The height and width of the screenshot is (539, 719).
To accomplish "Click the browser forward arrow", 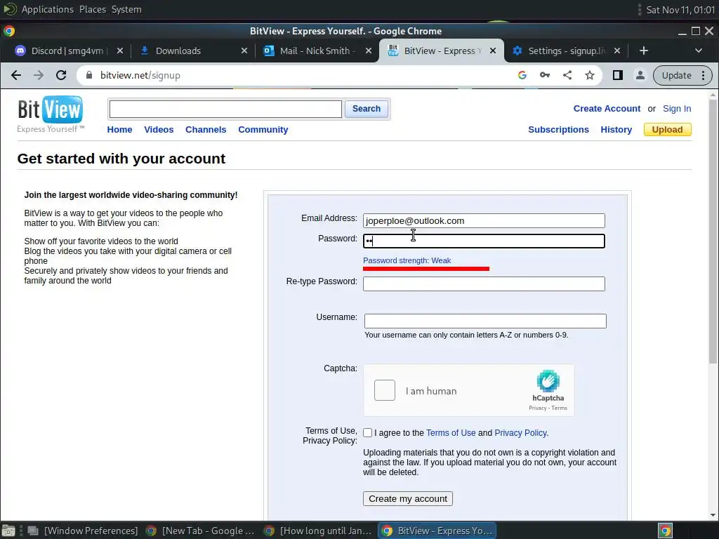I will pyautogui.click(x=39, y=75).
